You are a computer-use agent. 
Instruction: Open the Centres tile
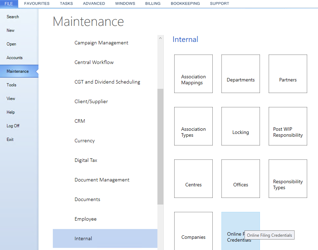point(193,179)
